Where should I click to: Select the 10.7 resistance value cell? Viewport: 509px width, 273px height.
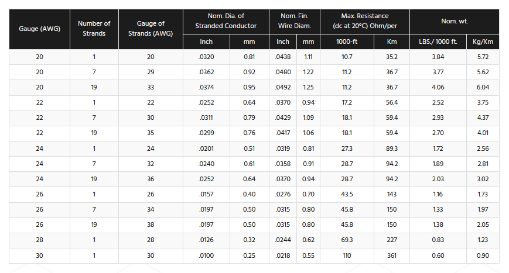click(347, 57)
